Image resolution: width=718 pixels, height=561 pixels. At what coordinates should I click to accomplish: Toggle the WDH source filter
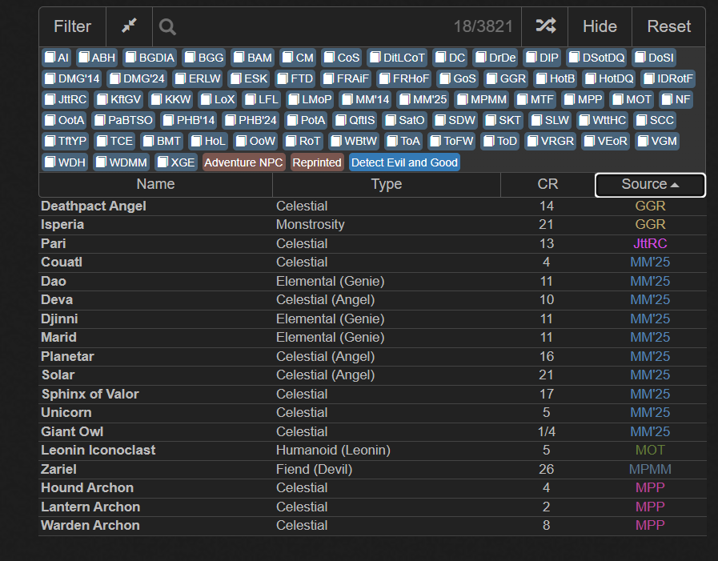click(x=65, y=162)
